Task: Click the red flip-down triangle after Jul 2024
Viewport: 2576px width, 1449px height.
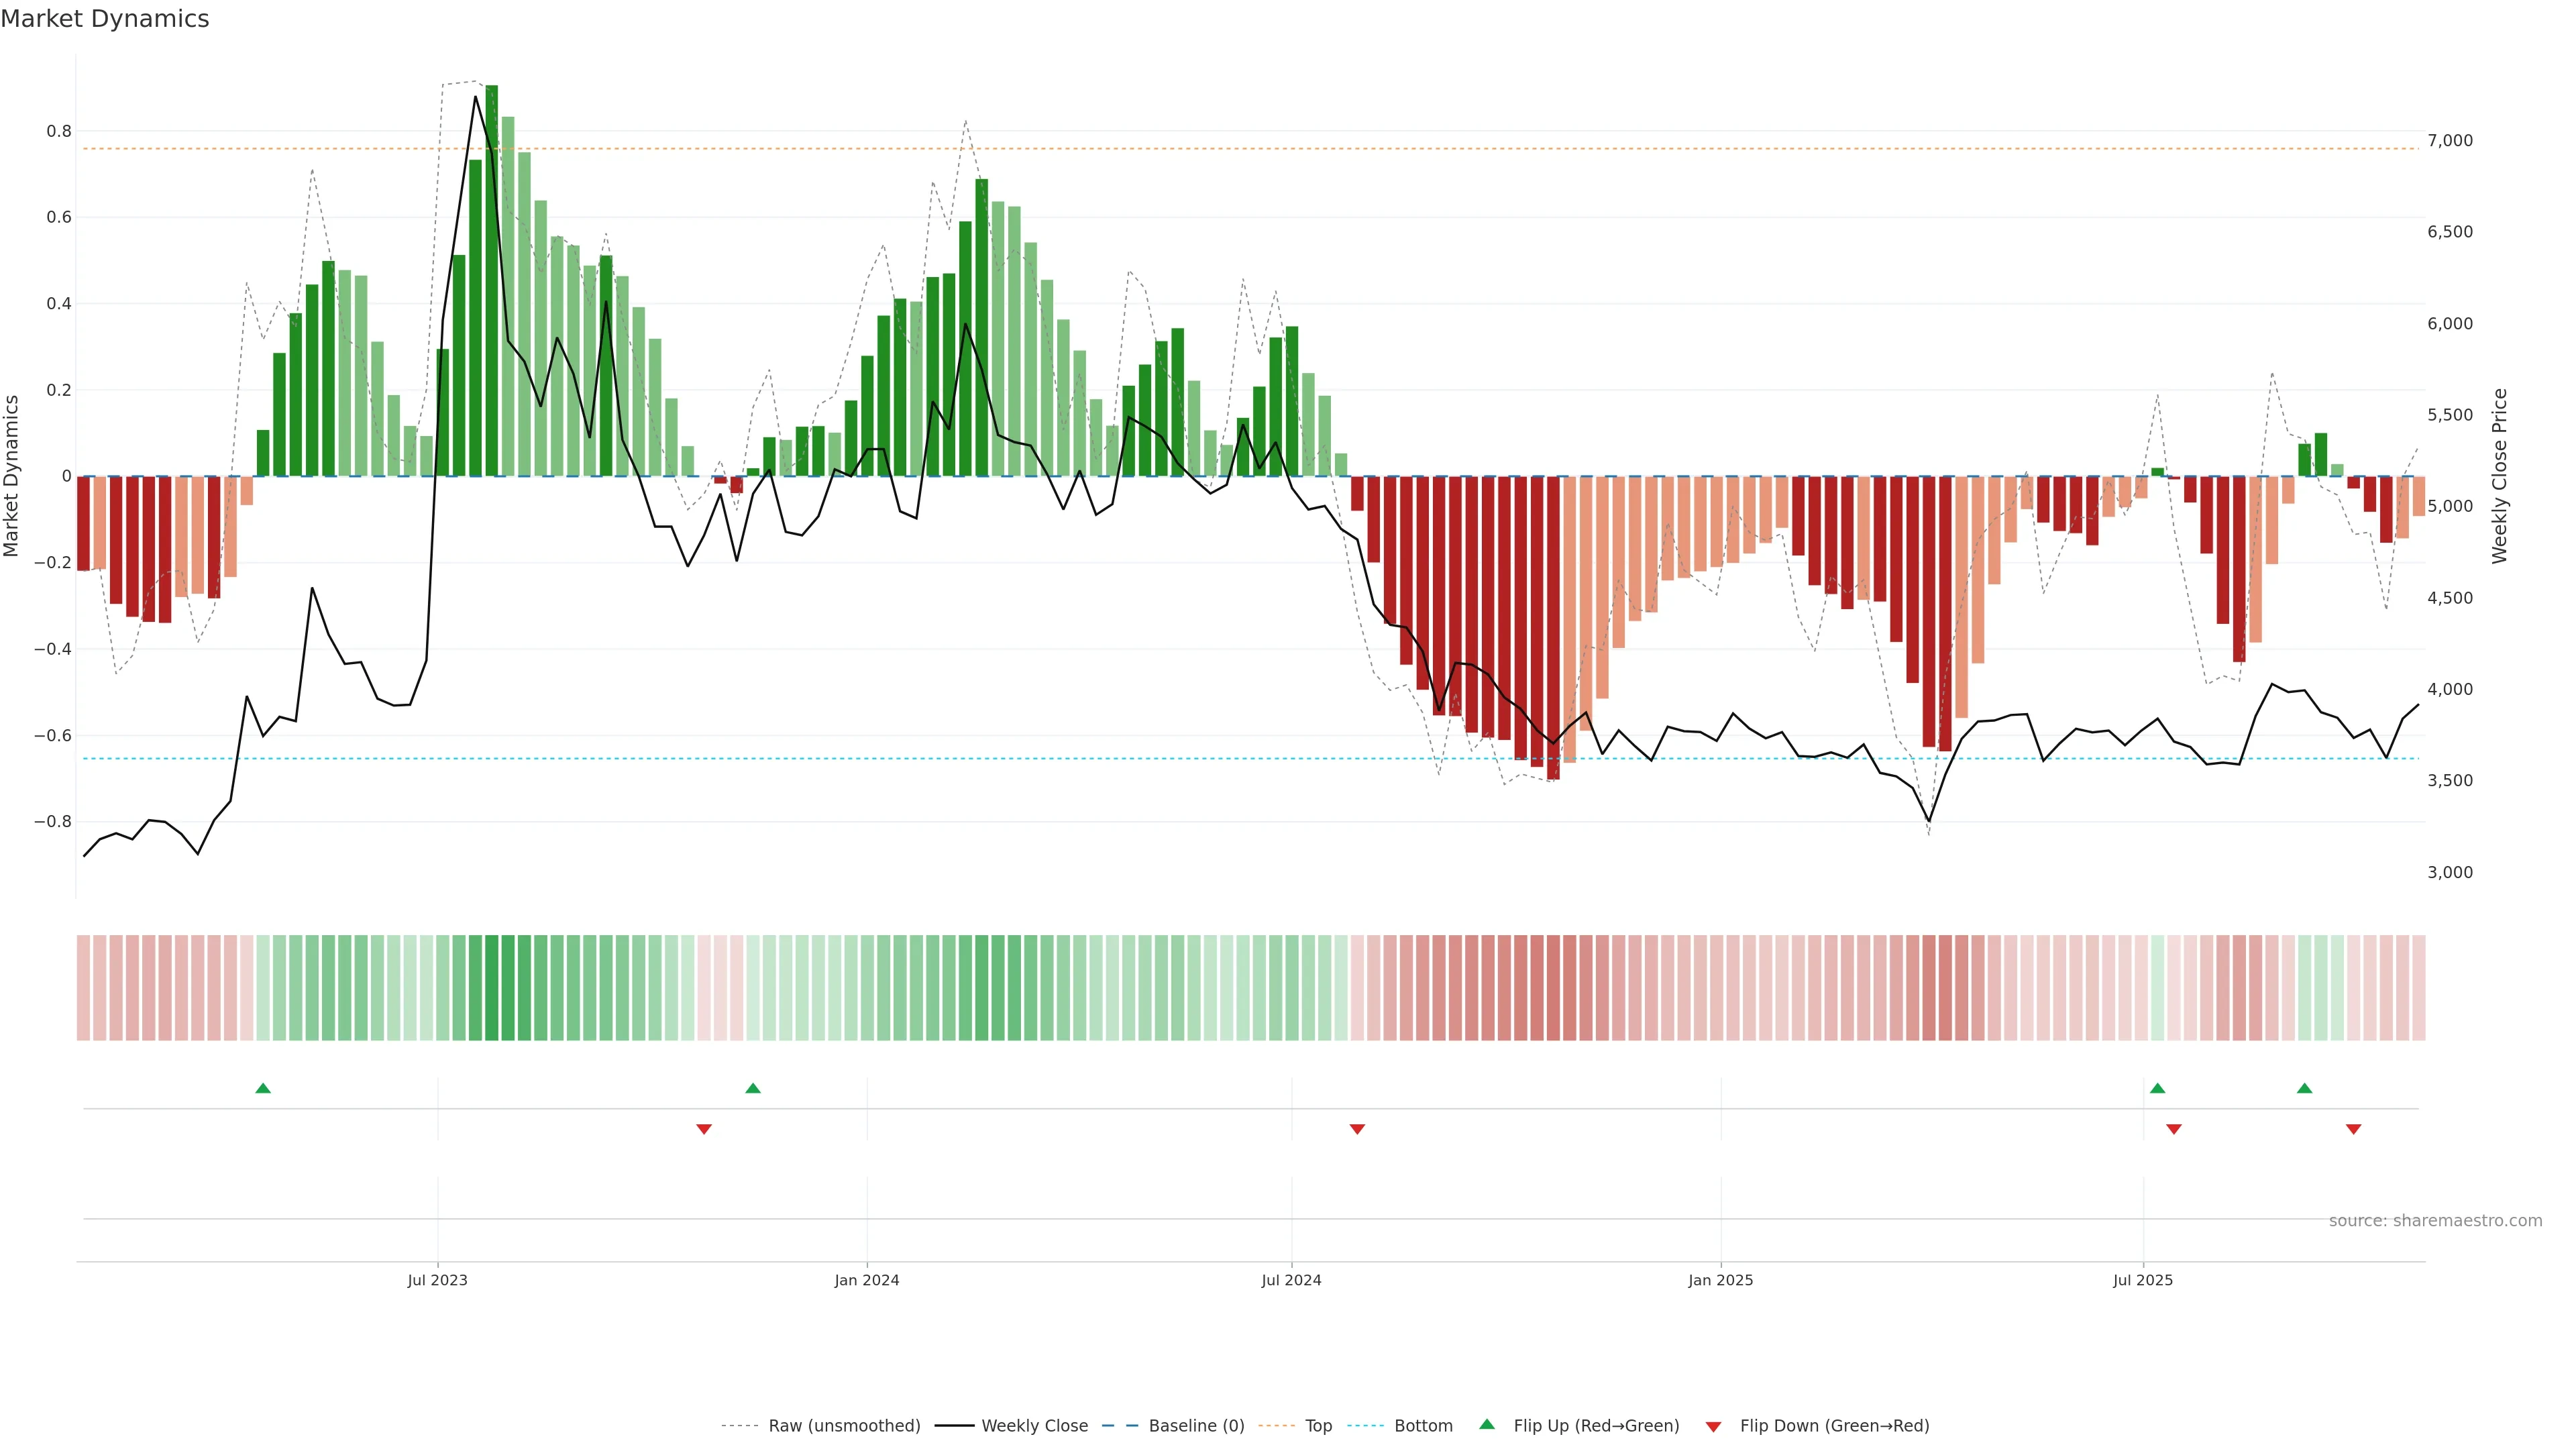Action: click(1357, 1129)
